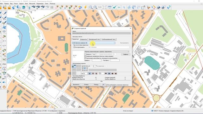Toggle 'Подписывать все объекты' multipolygon checkbox
This screenshot has height=114, width=203.
tap(85, 58)
